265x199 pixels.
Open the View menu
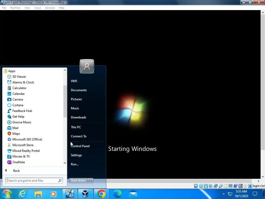27,8
